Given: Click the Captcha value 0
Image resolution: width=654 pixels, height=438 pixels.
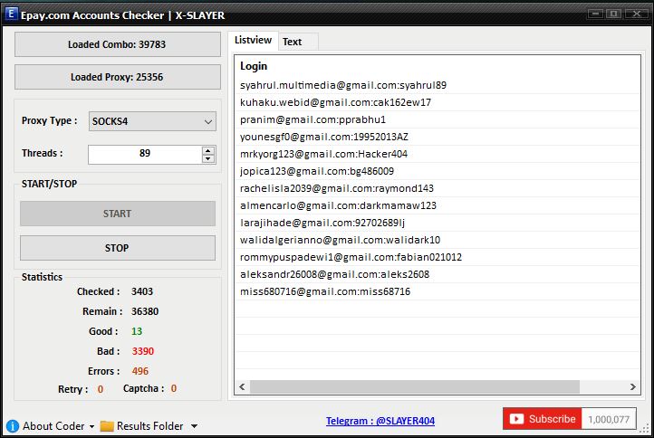Looking at the screenshot, I should 174,388.
